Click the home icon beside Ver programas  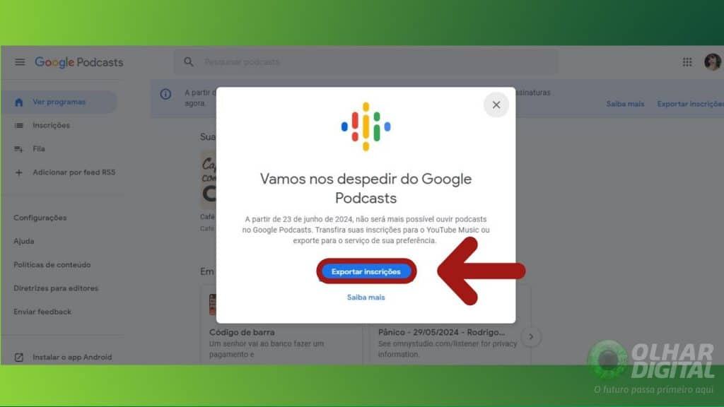18,102
